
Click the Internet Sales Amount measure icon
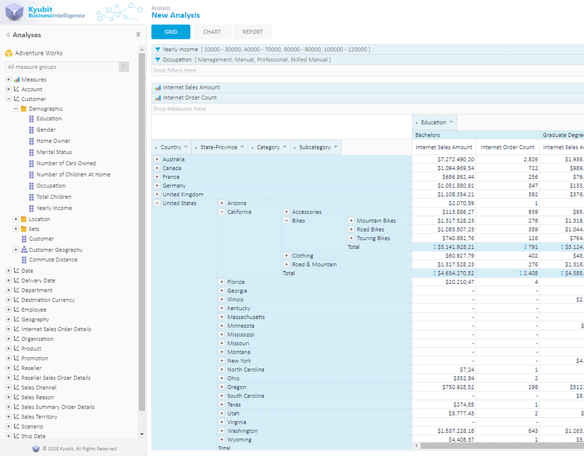coord(158,88)
